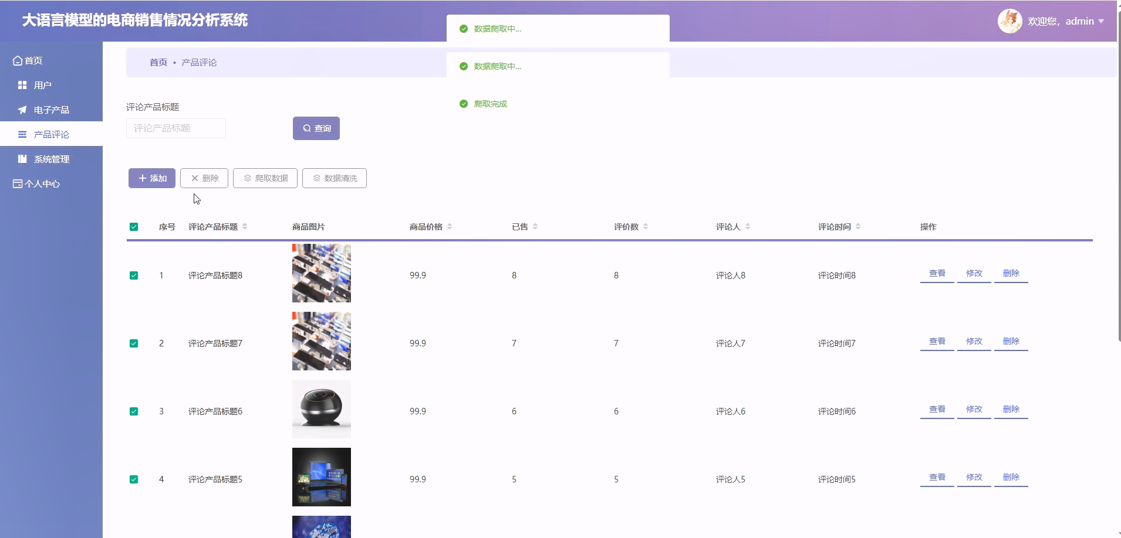Click 查看 for 评论产品标题8 row
Image resolution: width=1121 pixels, height=538 pixels.
(937, 274)
